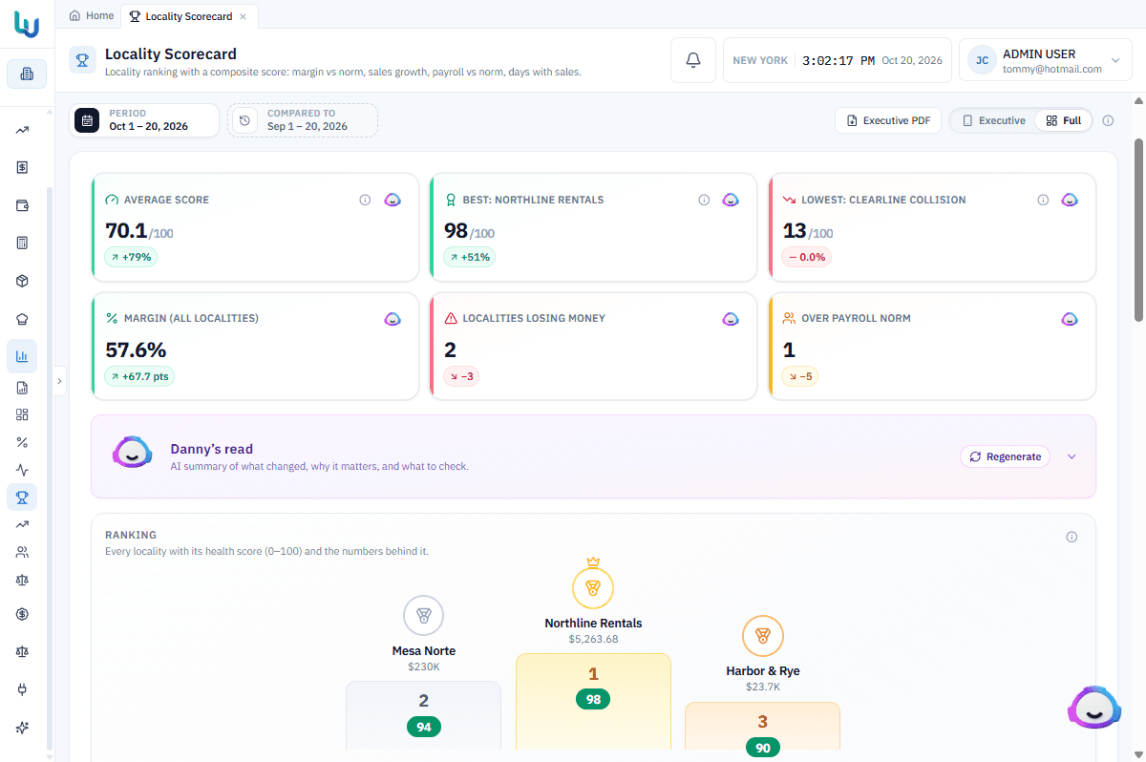Select the trophy scorecard sidebar icon
The height and width of the screenshot is (762, 1146).
pyautogui.click(x=22, y=497)
